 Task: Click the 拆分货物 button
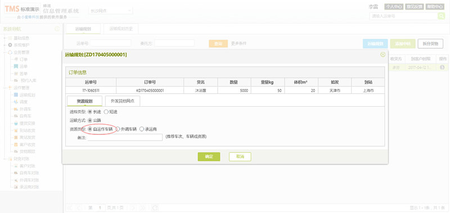click(x=430, y=44)
